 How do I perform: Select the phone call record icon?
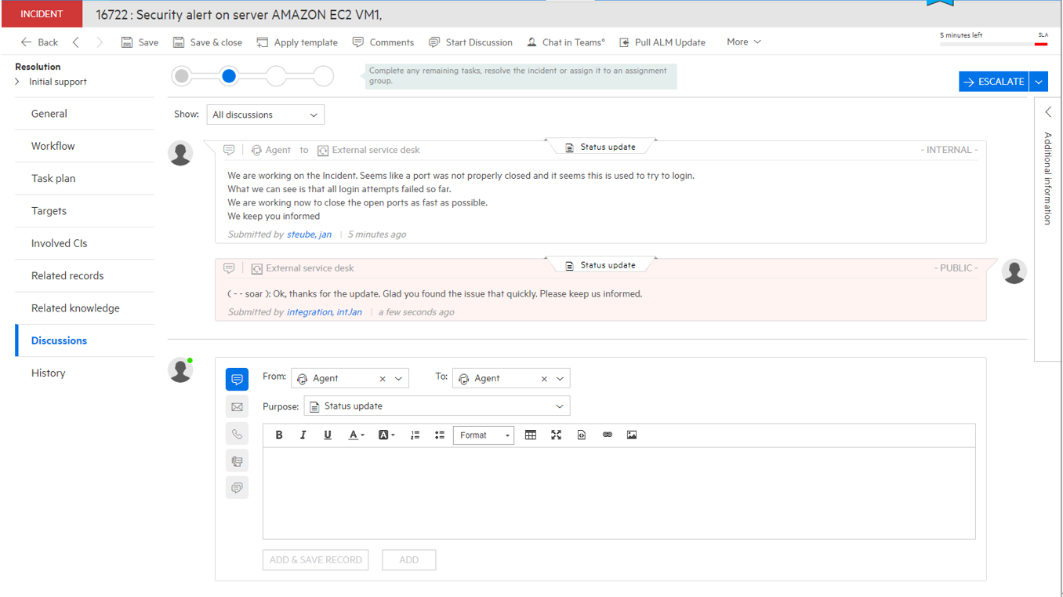[237, 433]
